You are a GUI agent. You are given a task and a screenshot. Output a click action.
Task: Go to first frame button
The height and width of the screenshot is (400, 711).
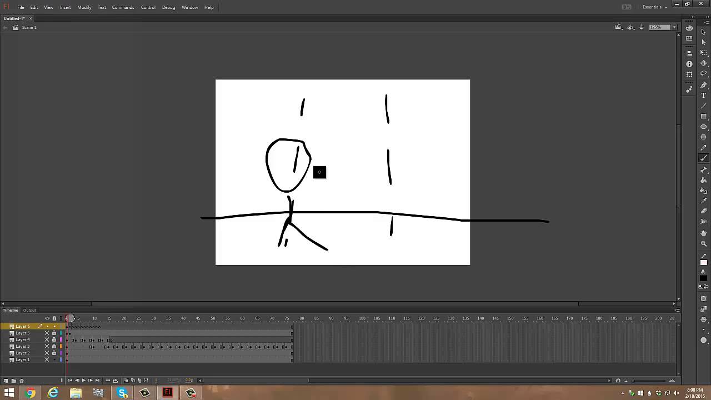[x=70, y=381]
